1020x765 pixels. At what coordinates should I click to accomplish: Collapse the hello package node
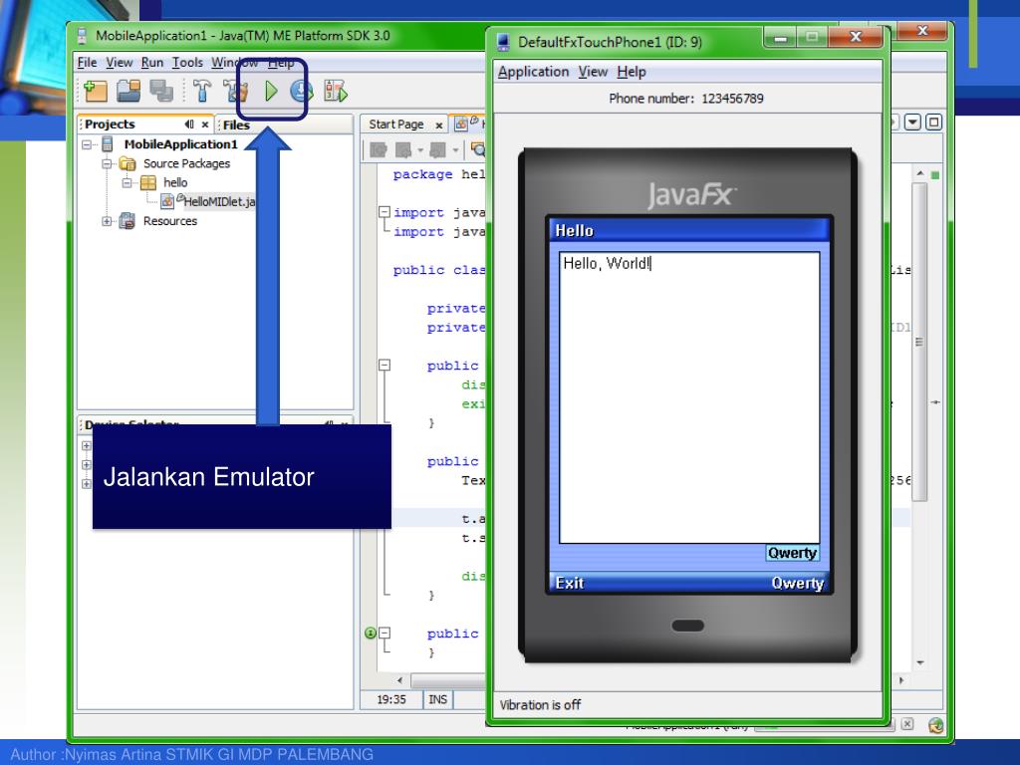coord(127,183)
